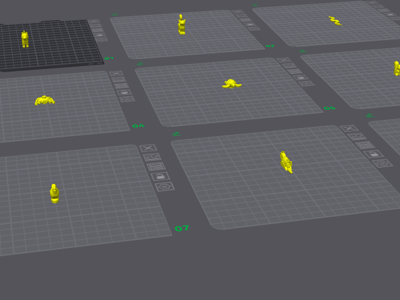
Task: Auto-orient the plate right of plate 07
Action: [357, 137]
